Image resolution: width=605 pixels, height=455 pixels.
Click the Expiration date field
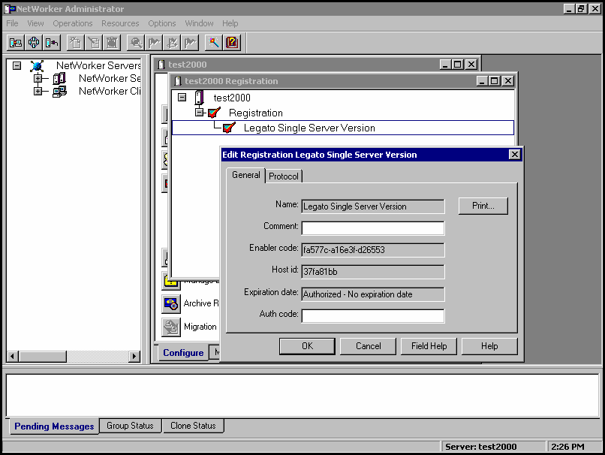(373, 294)
